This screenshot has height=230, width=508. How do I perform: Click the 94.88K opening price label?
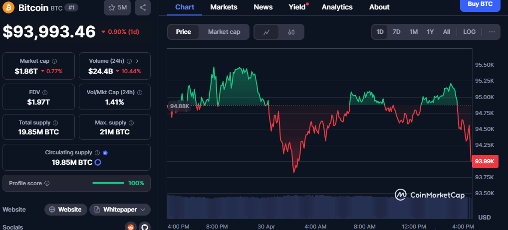179,107
